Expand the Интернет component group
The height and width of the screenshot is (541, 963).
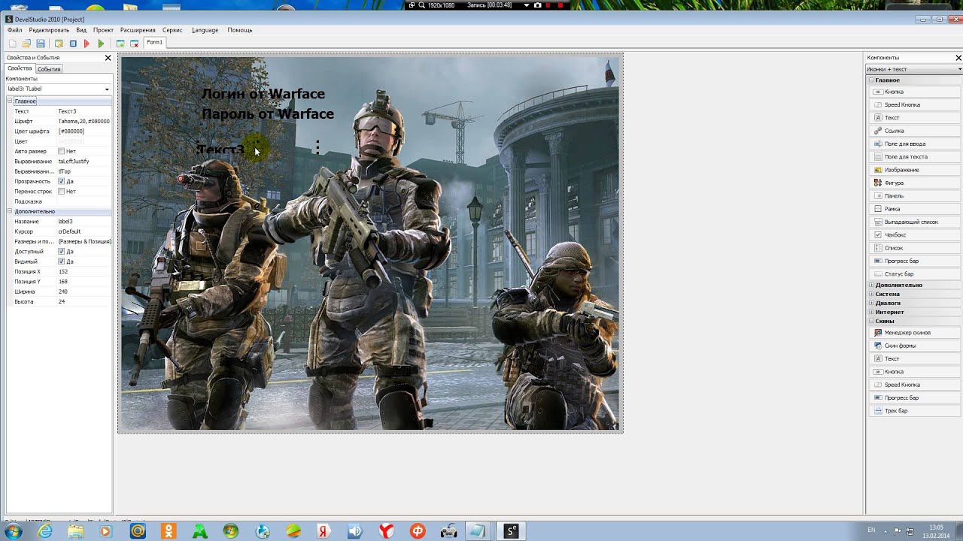872,312
